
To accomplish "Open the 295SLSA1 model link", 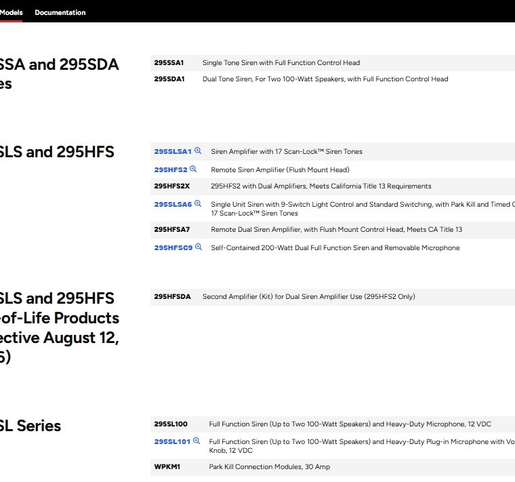I will pyautogui.click(x=173, y=152).
